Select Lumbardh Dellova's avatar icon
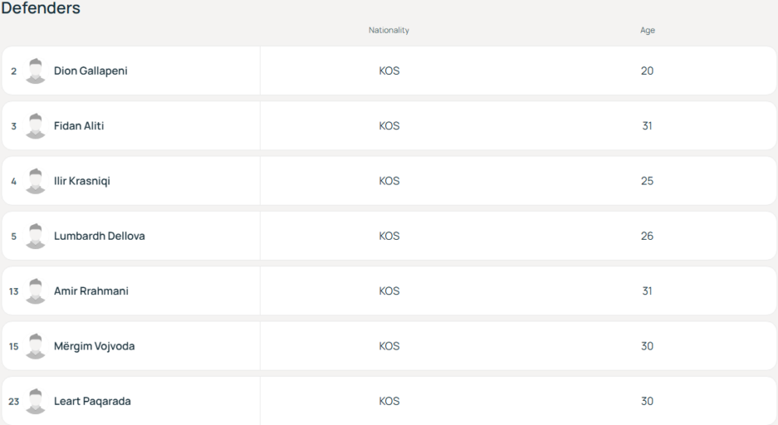The height and width of the screenshot is (425, 778). coord(35,237)
